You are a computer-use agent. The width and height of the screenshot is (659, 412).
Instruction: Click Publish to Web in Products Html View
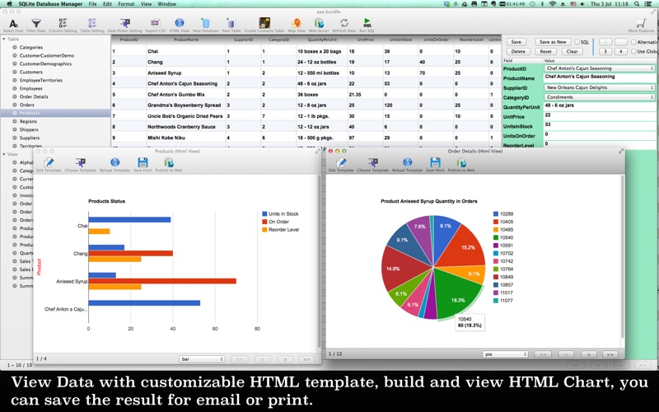pos(169,162)
